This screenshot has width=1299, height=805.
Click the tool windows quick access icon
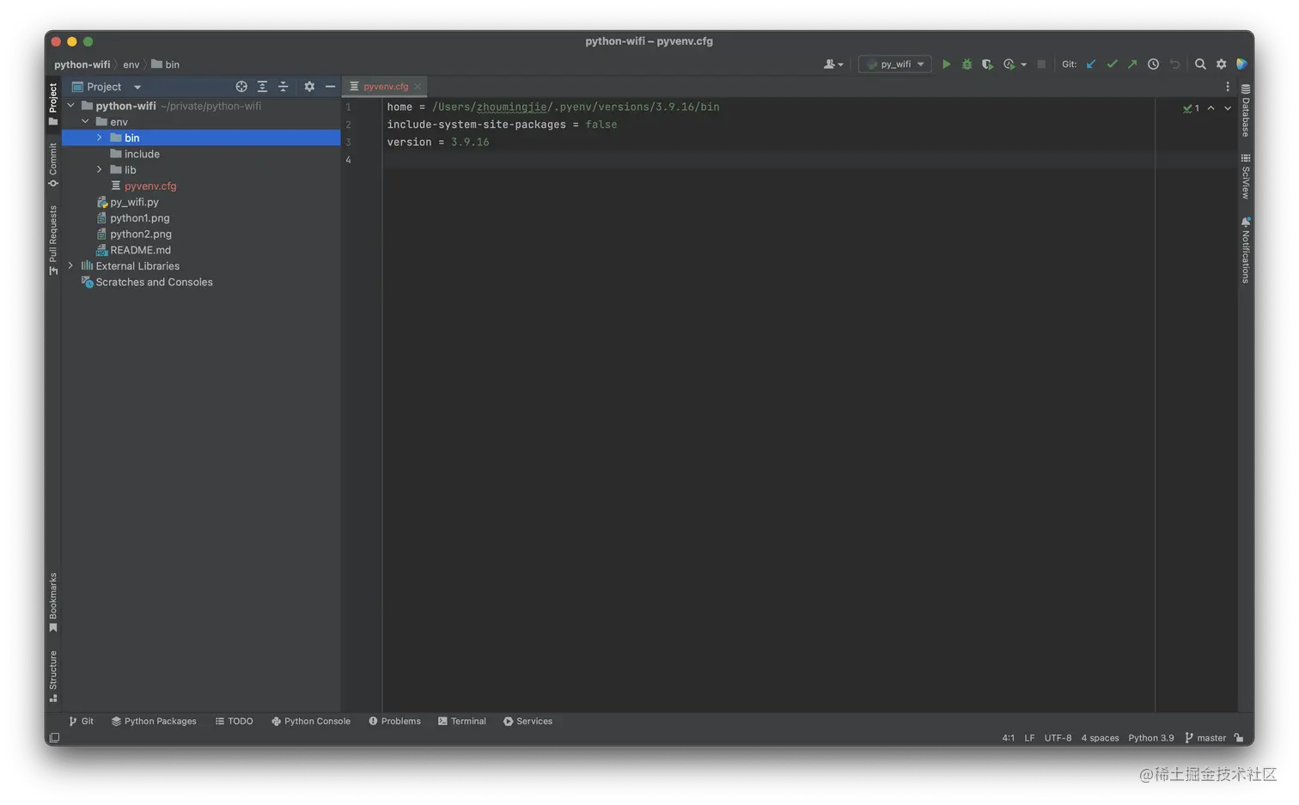tap(54, 738)
